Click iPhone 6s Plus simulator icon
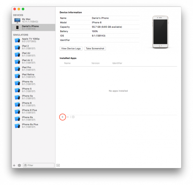The height and width of the screenshot is (185, 193). 17,126
